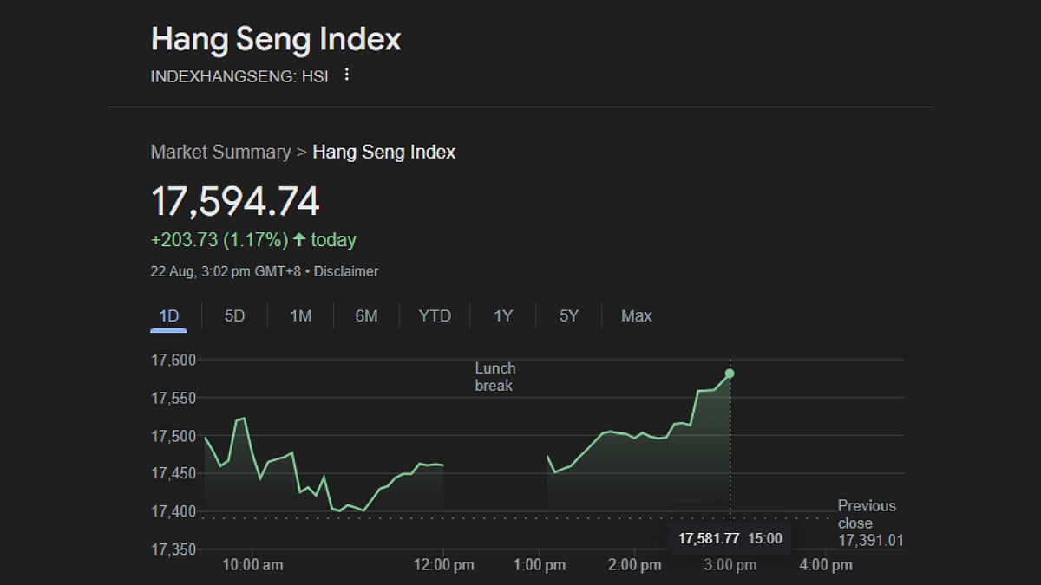Click the Lunch break label on chart
1041x585 pixels.
[x=494, y=377]
